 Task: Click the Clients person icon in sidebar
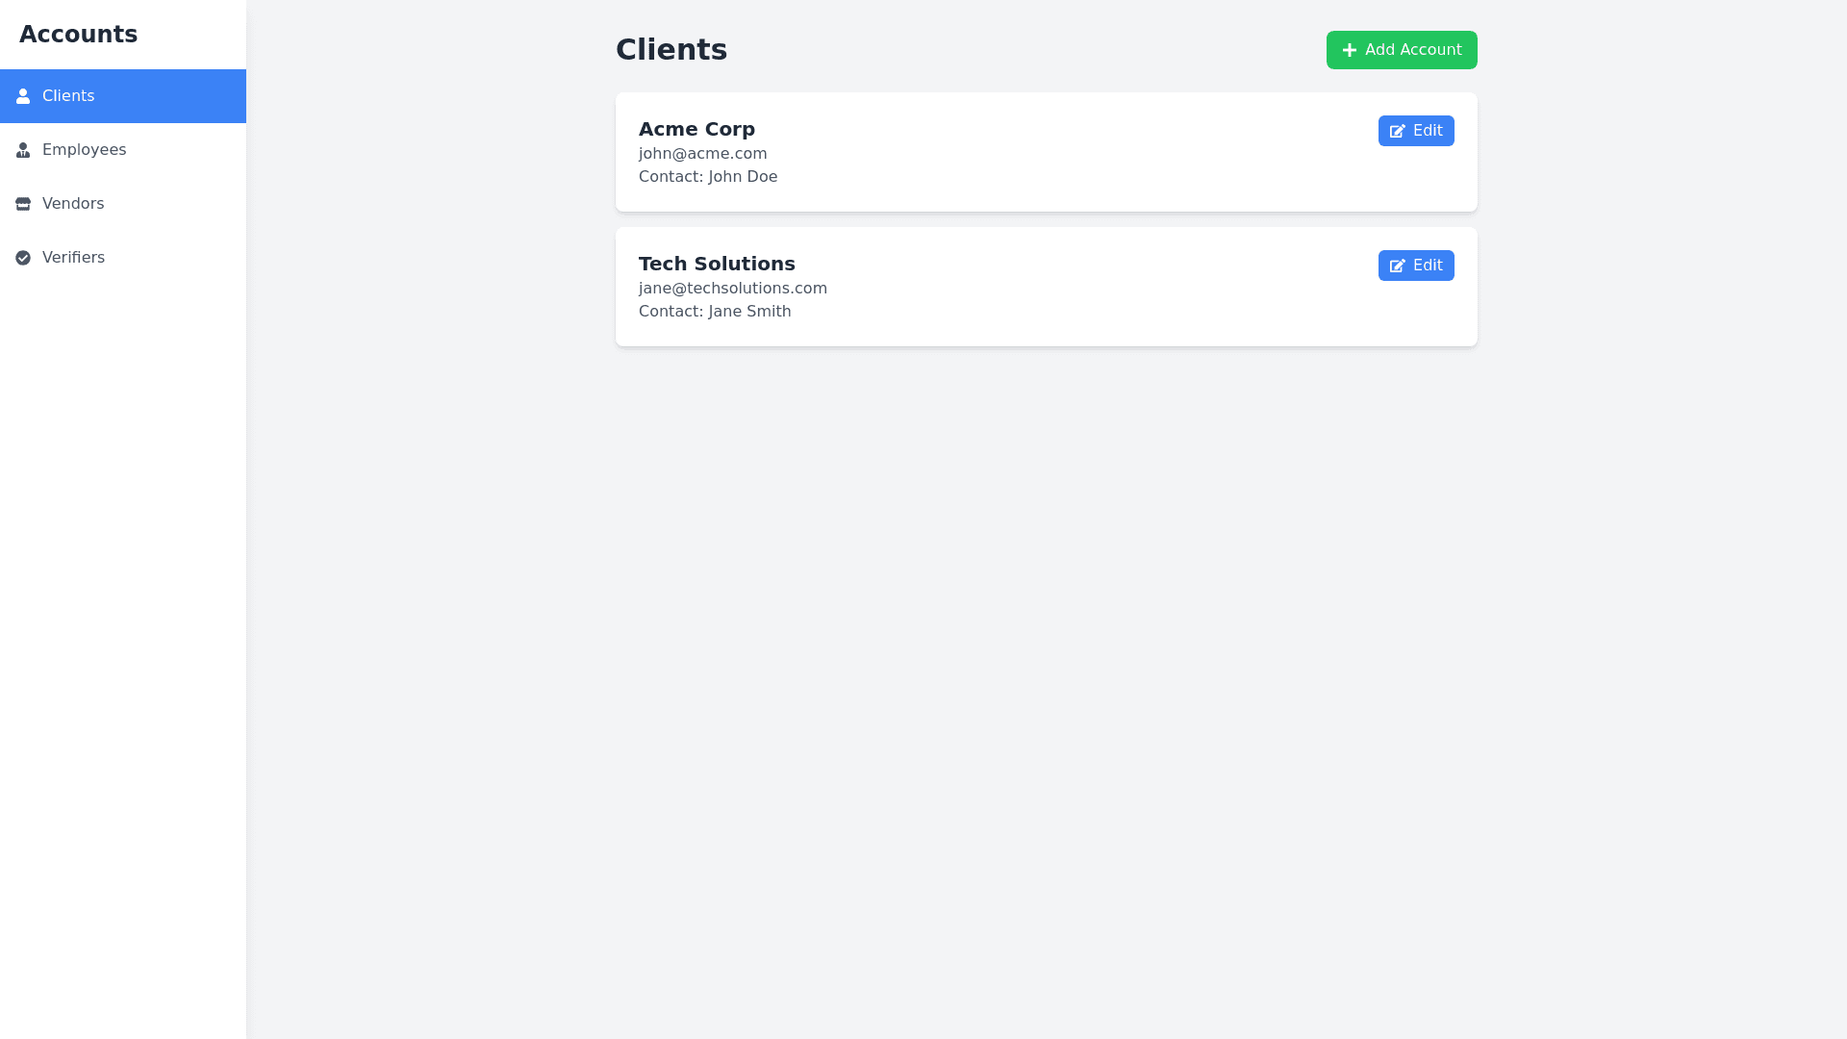[x=23, y=96]
